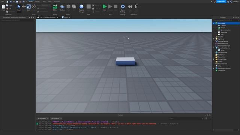Image resolution: width=240 pixels, height=135 pixels.
Task: Open Game Settings
Action: (x=123, y=8)
